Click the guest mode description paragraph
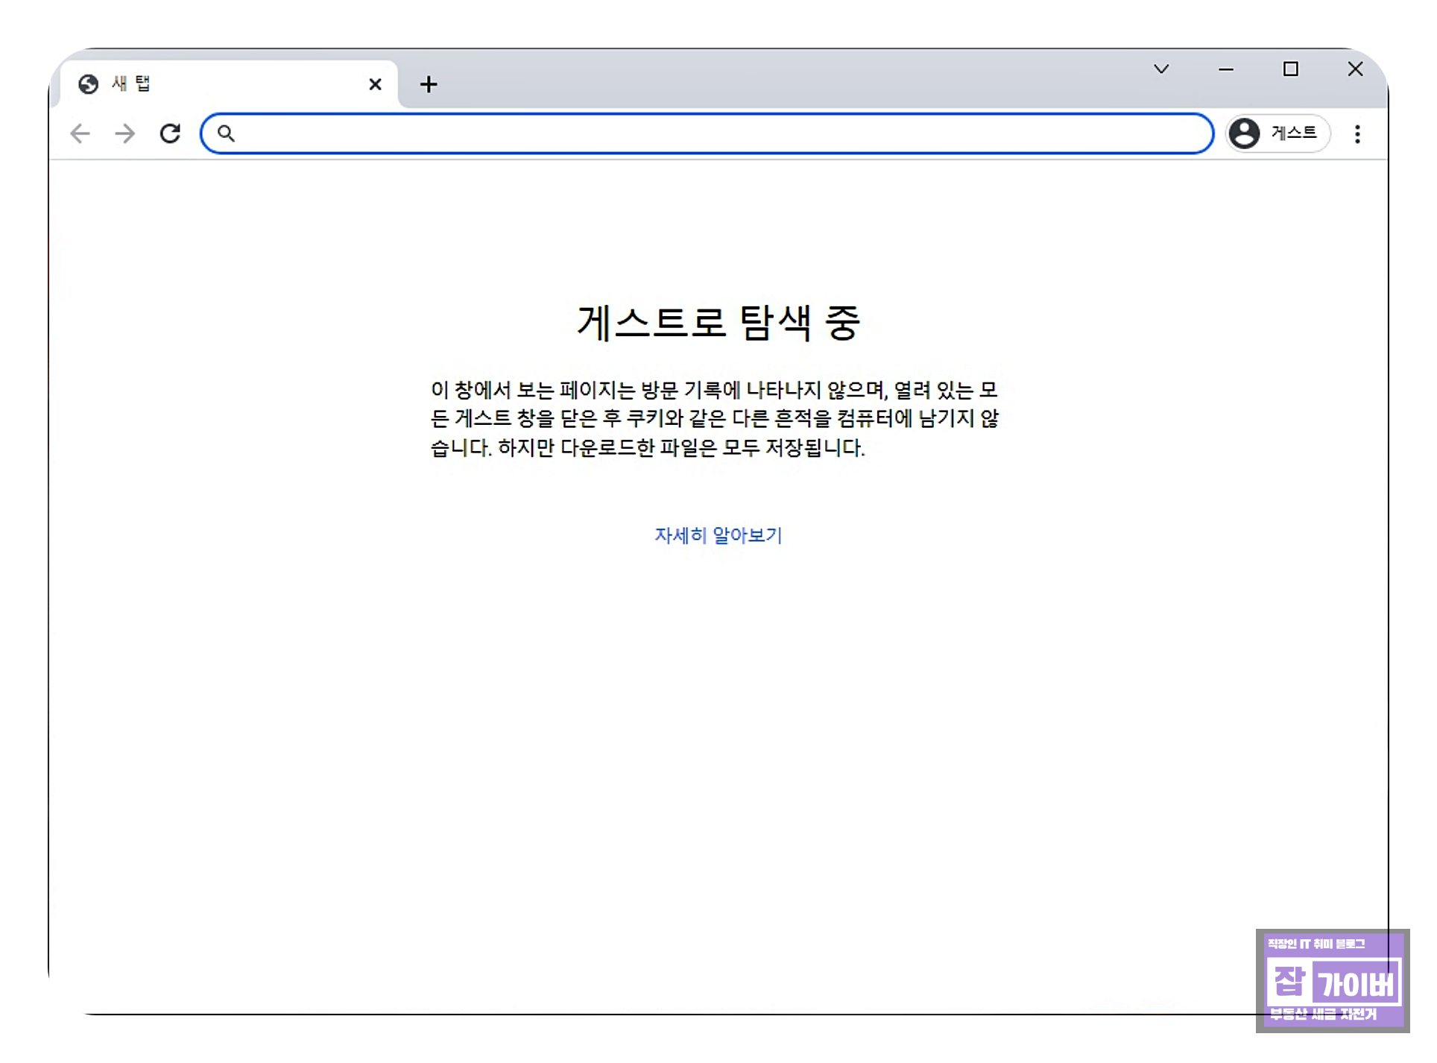The image size is (1437, 1063). pyautogui.click(x=714, y=418)
